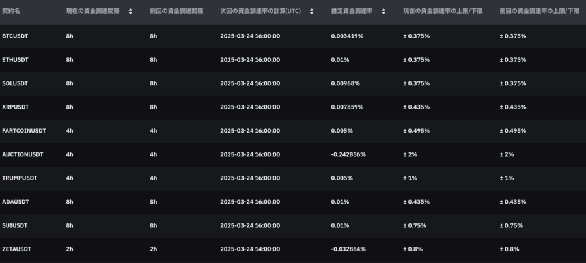Viewport: 586px width, 263px height.
Task: Click FARTCOINUSDT current limit ± 0.495%
Action: coord(416,131)
